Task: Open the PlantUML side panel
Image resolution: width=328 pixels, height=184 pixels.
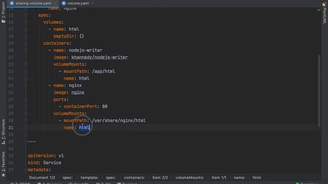Action: click(324, 13)
